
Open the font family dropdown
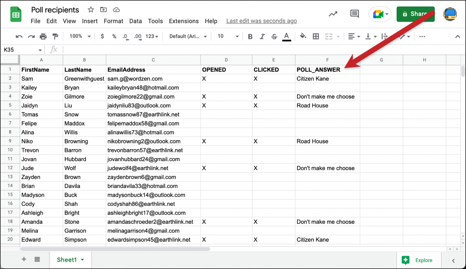187,36
